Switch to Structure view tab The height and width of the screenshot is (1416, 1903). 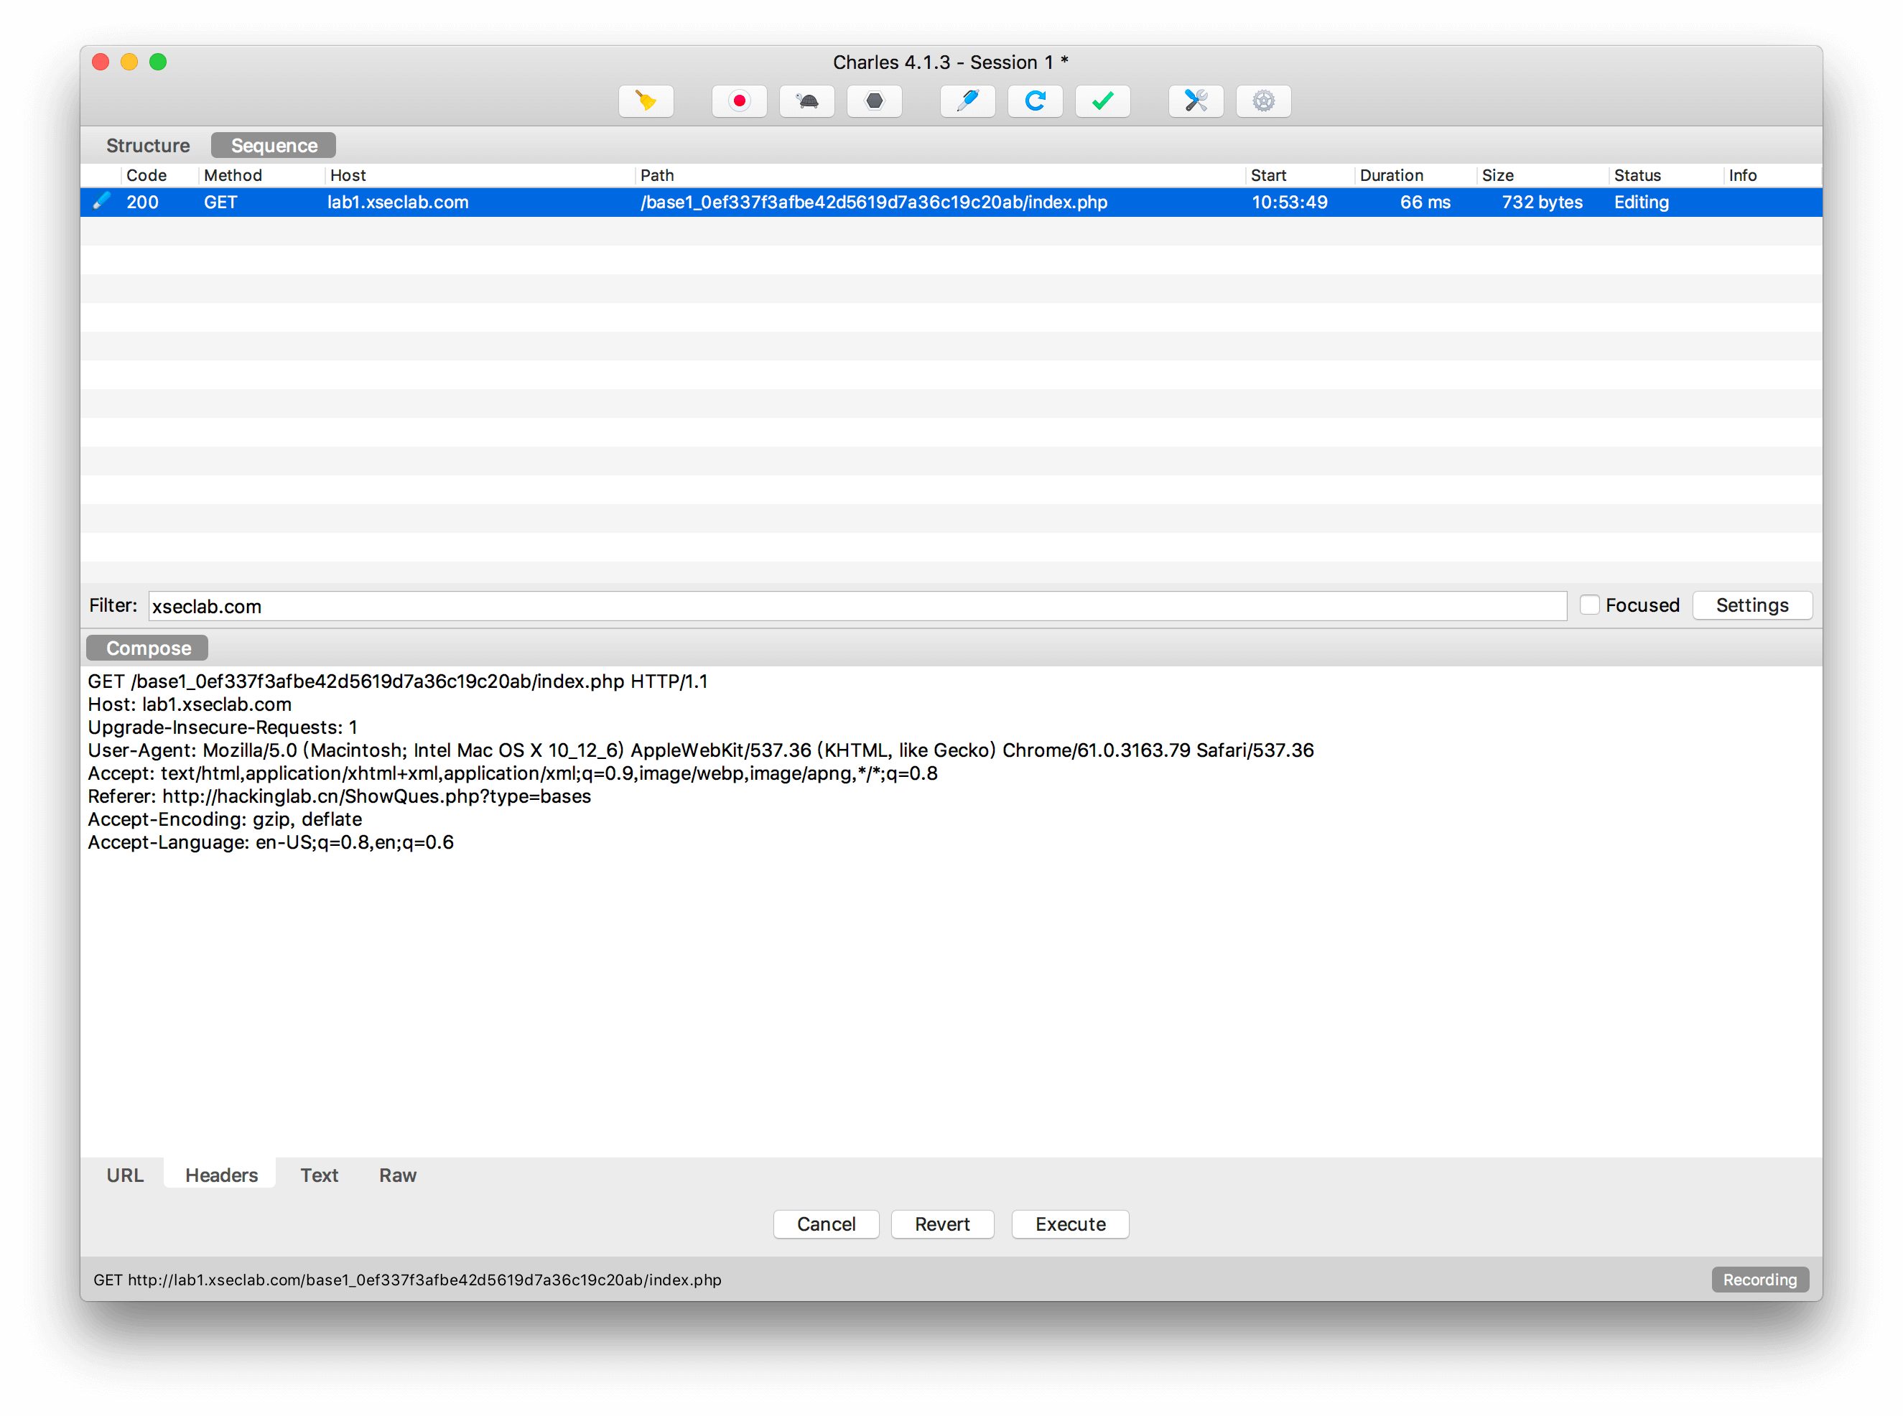pyautogui.click(x=147, y=144)
